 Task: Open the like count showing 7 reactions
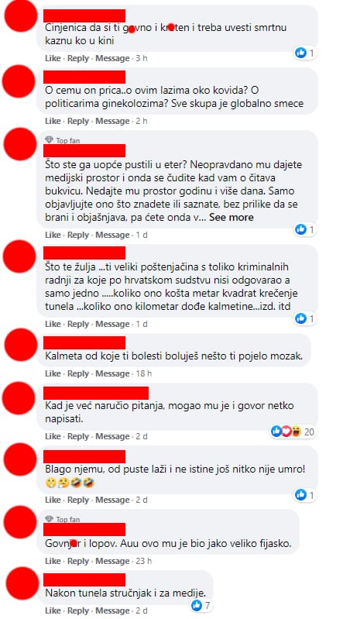201,604
